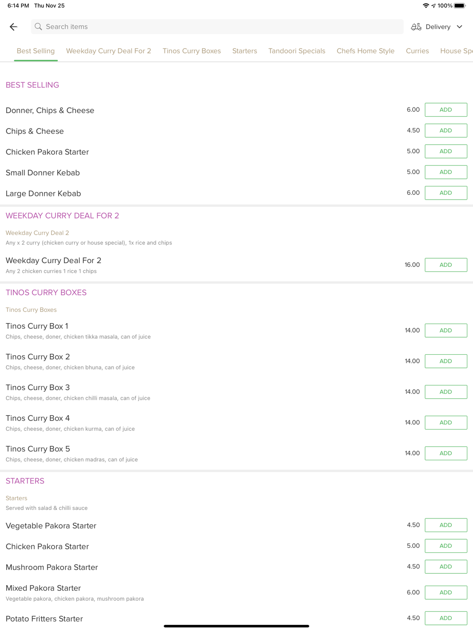Add Mixed Pakora Starter
The height and width of the screenshot is (631, 473).
pos(446,592)
